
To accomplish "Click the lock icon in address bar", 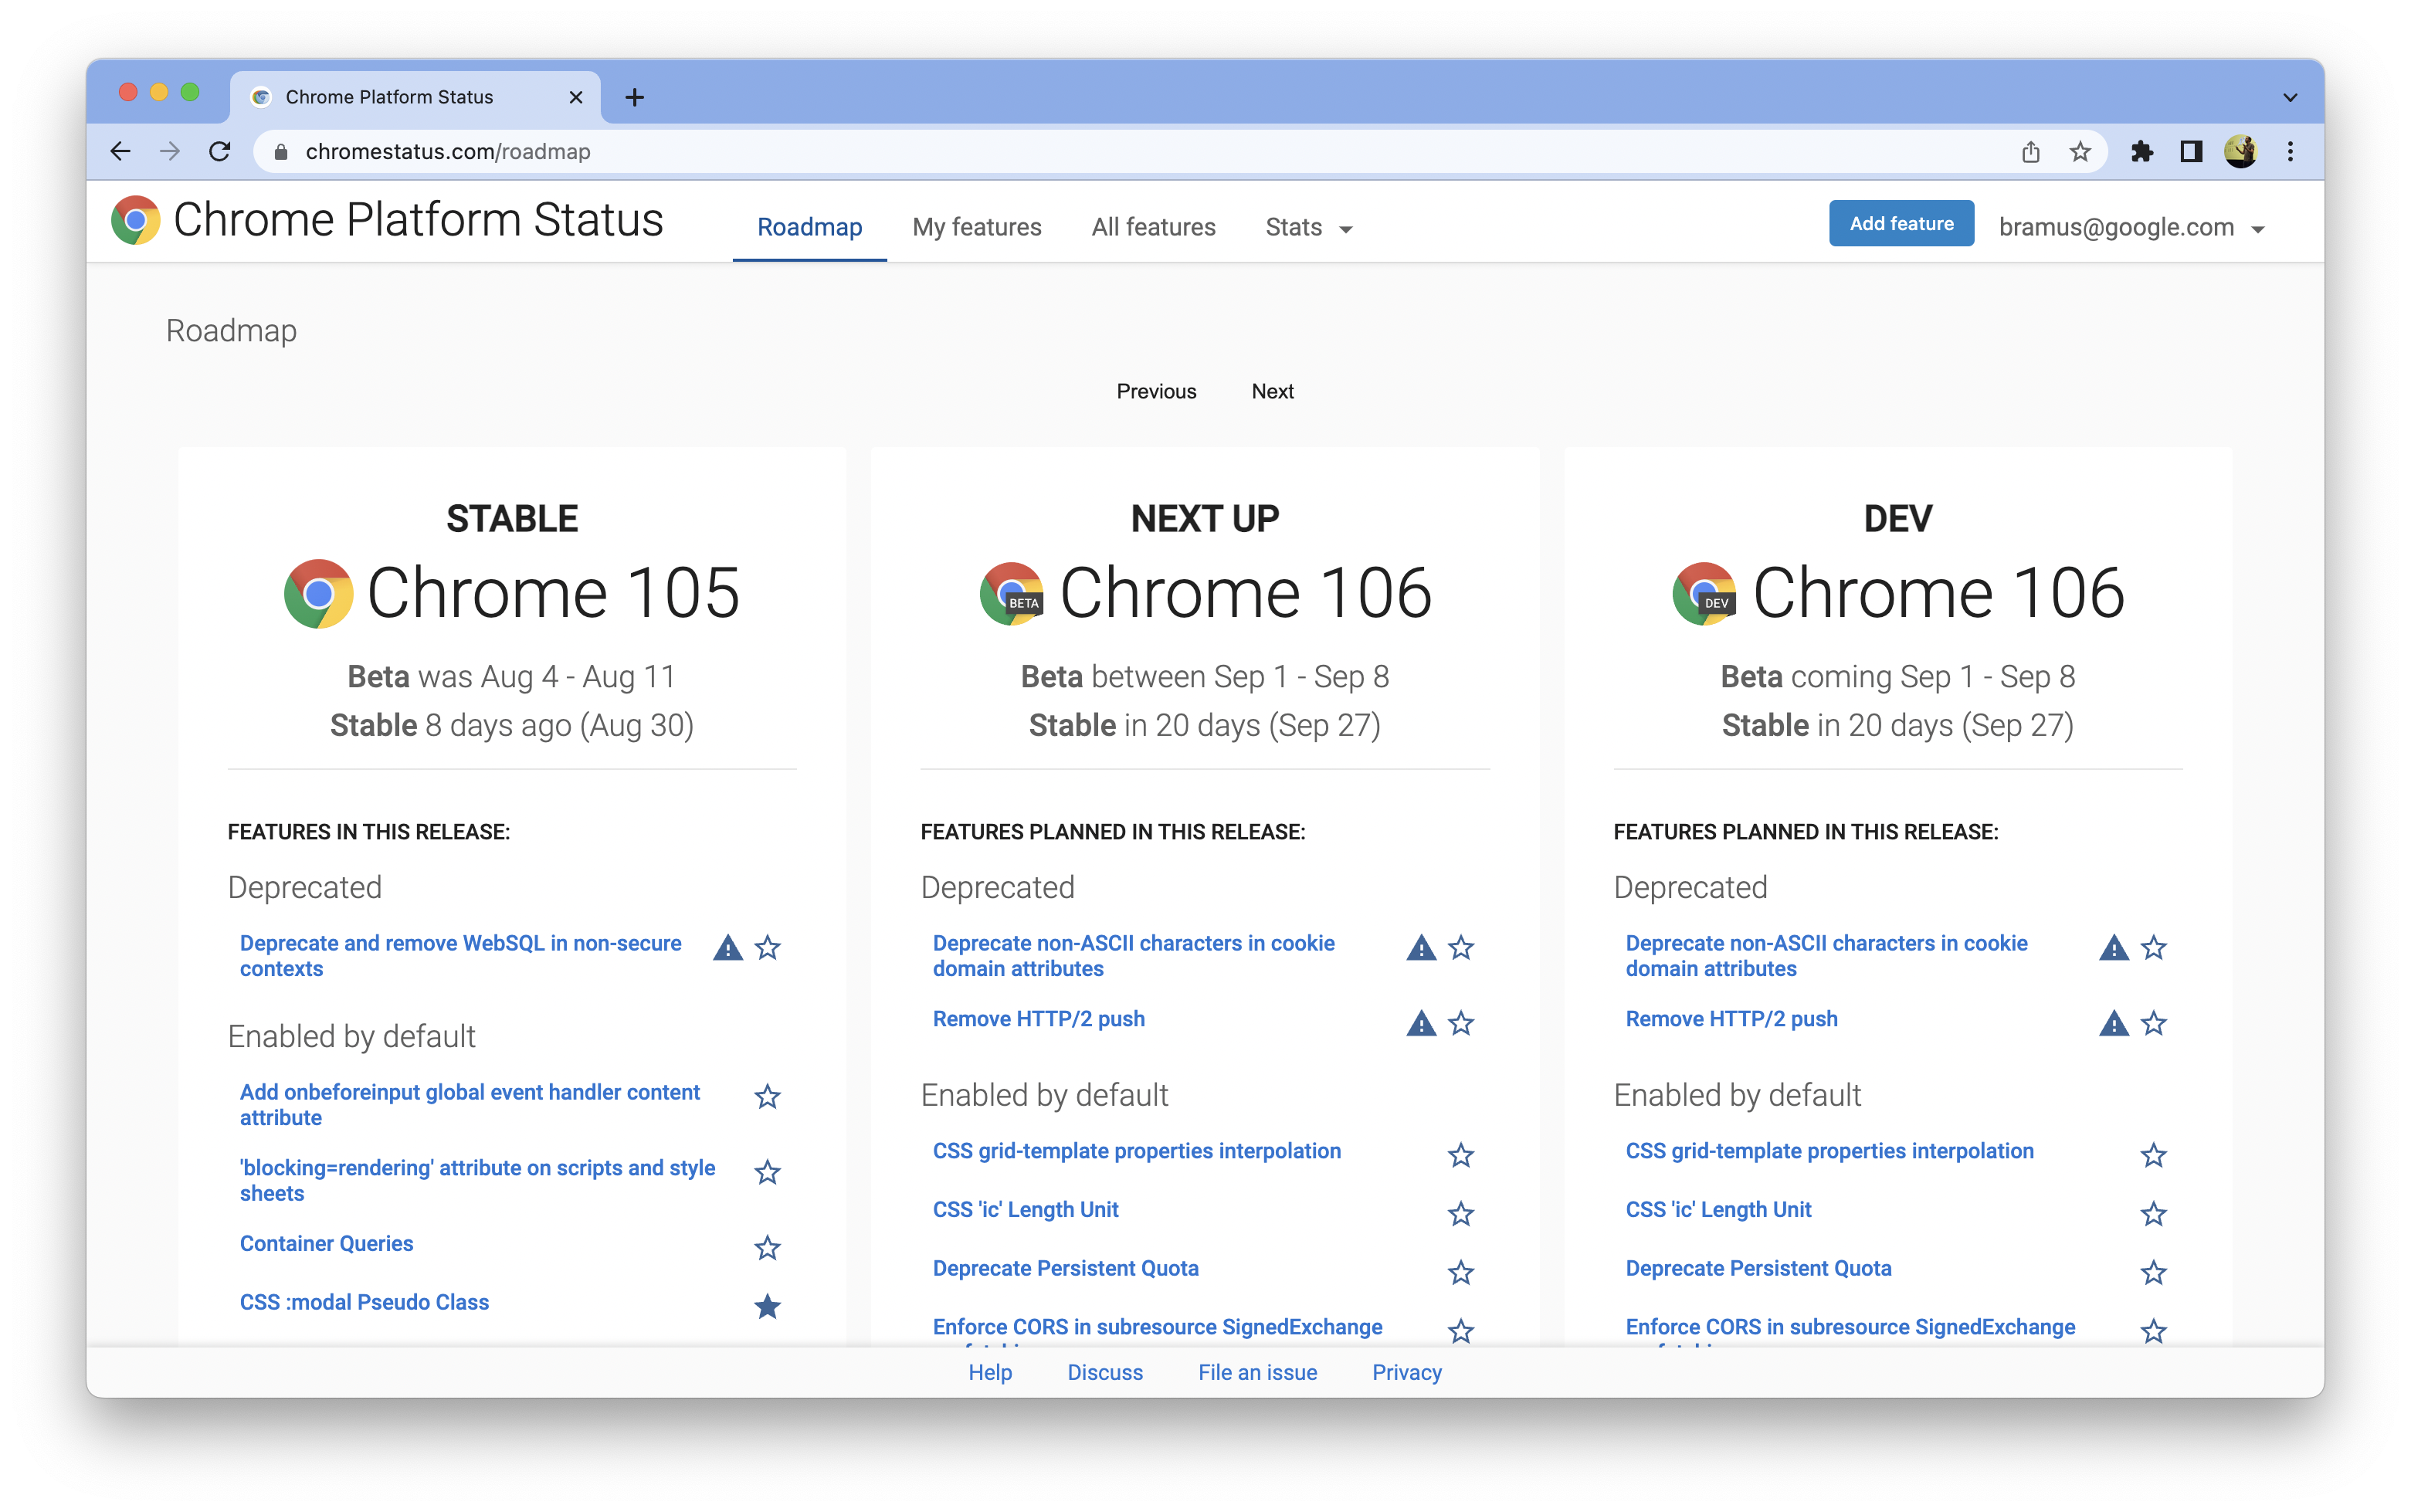I will [281, 151].
